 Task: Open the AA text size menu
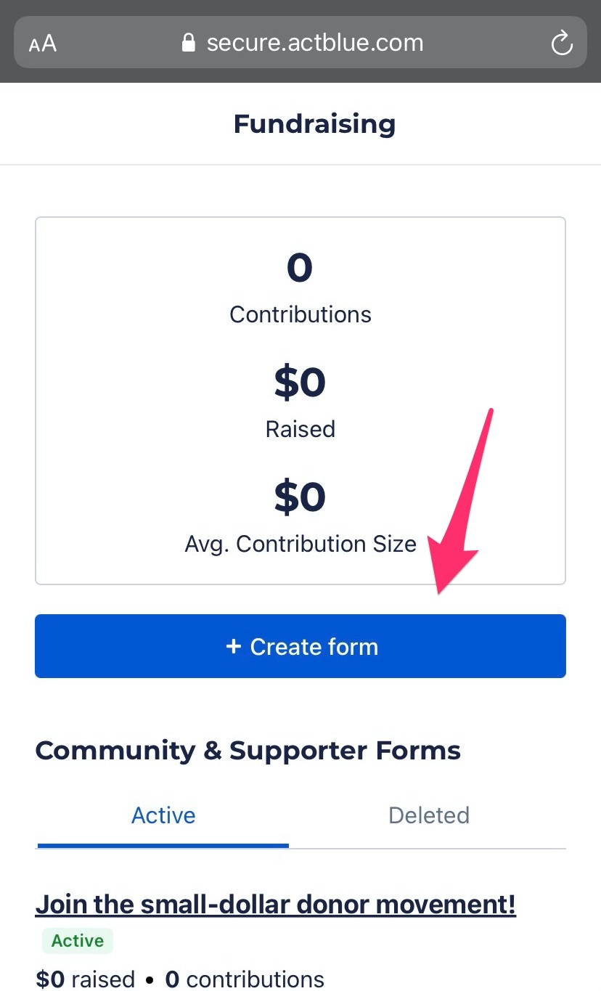[43, 44]
